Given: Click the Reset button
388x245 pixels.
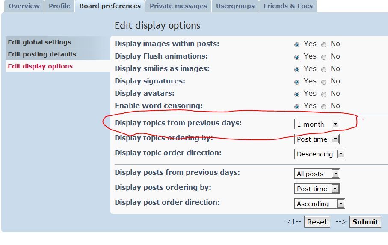Looking at the screenshot, I should (317, 222).
